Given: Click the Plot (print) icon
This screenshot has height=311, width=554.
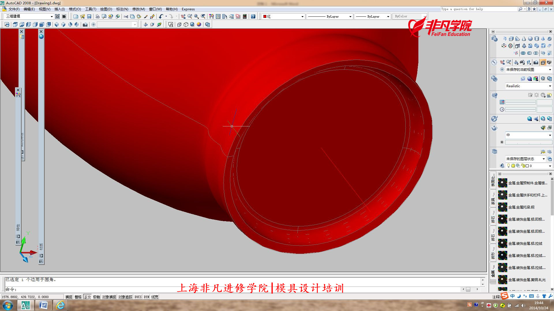Looking at the screenshot, I should click(98, 16).
